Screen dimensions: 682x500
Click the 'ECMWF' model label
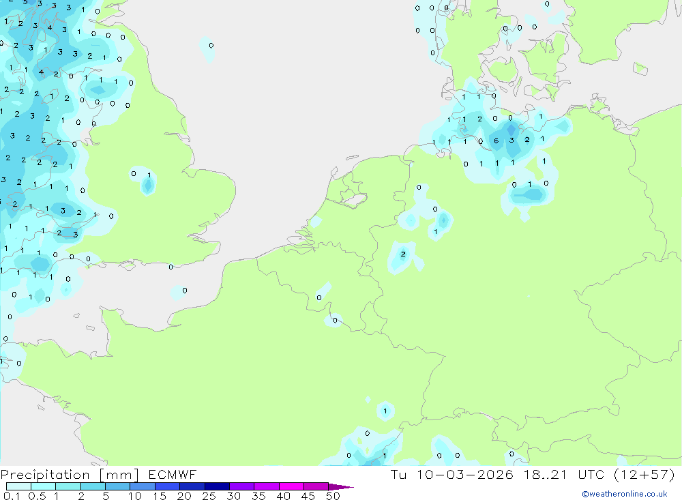tap(173, 474)
